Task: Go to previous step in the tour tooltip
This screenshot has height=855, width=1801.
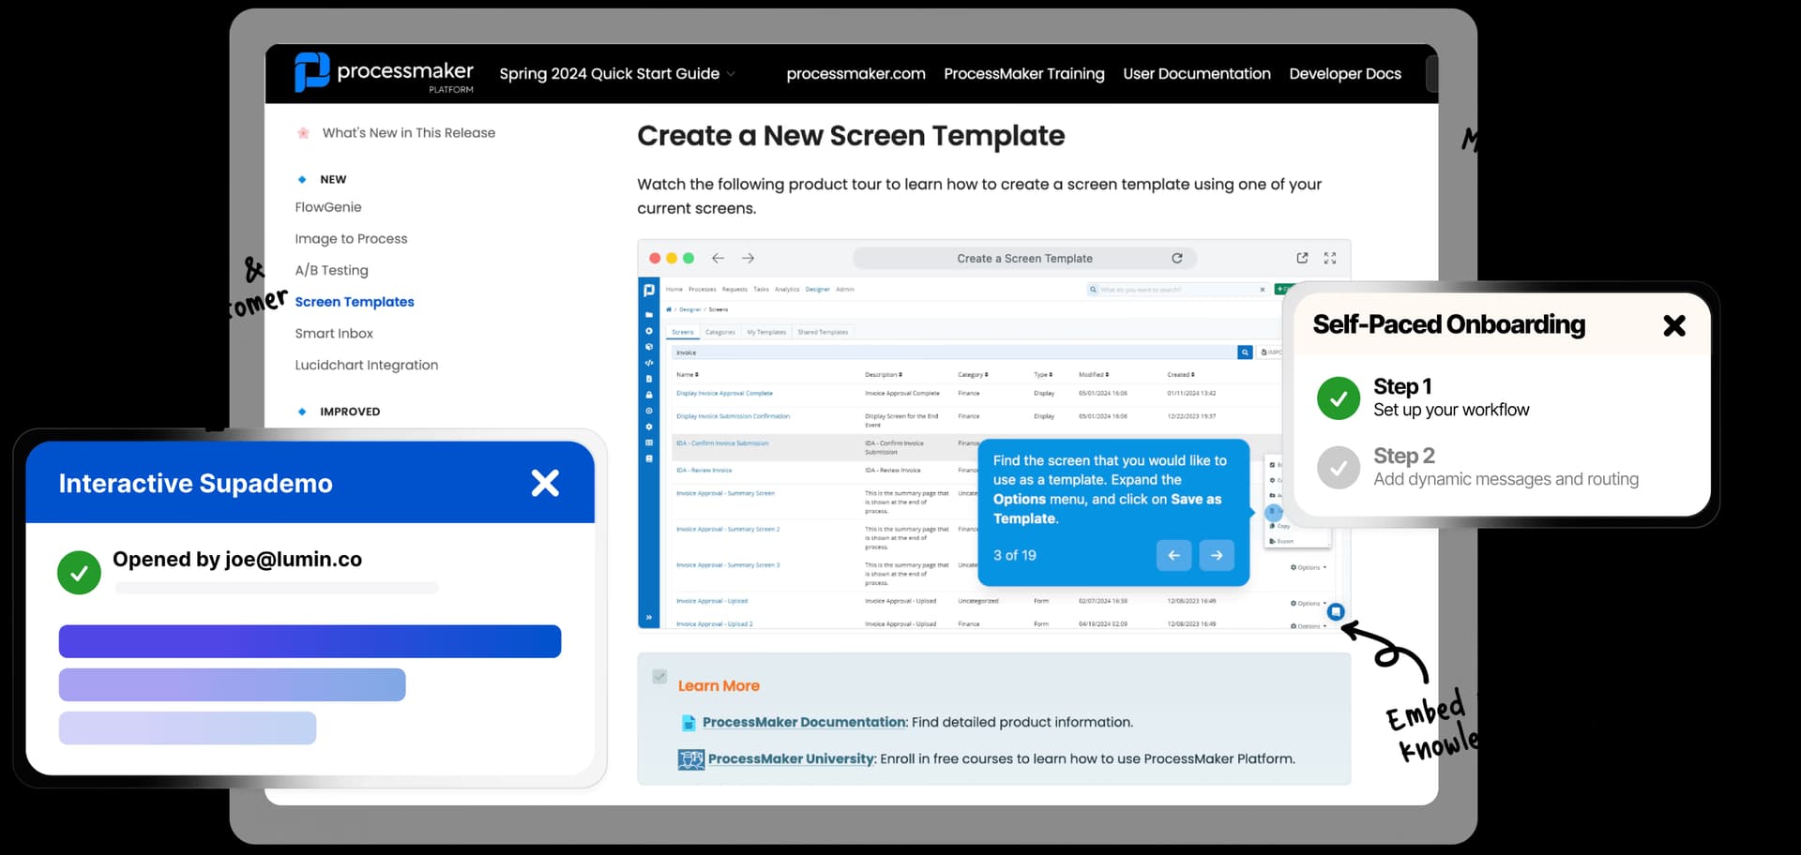Action: click(x=1173, y=555)
